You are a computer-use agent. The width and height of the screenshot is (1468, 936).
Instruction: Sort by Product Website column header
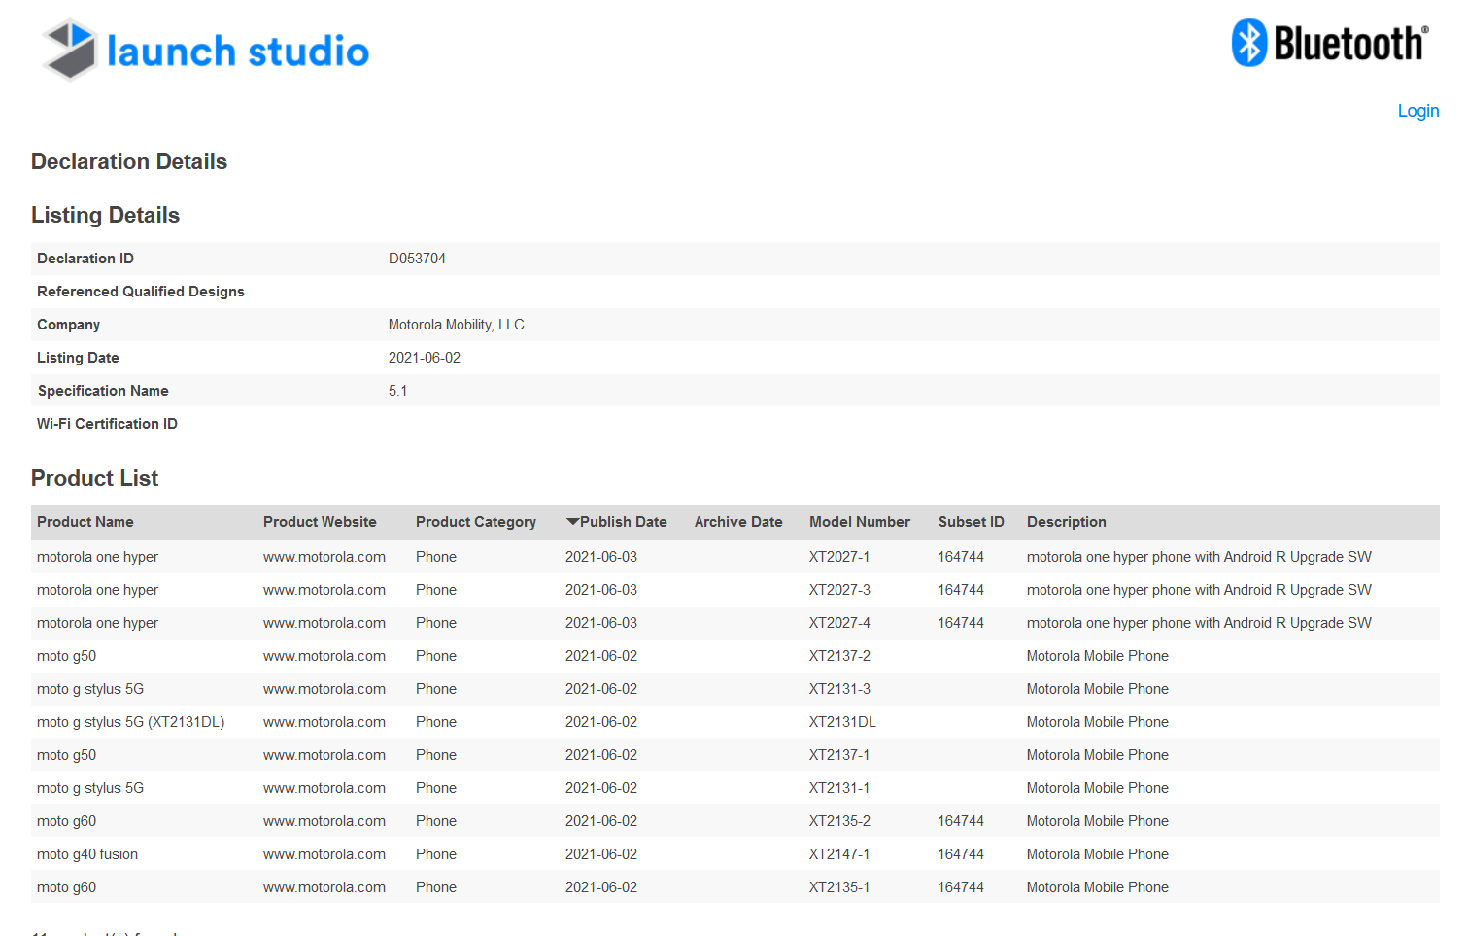click(x=320, y=522)
